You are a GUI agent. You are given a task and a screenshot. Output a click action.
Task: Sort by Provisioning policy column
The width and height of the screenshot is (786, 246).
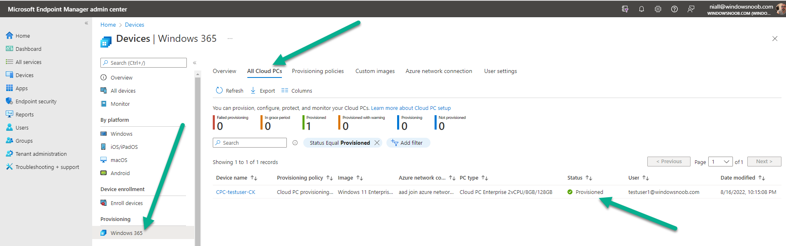pos(305,178)
